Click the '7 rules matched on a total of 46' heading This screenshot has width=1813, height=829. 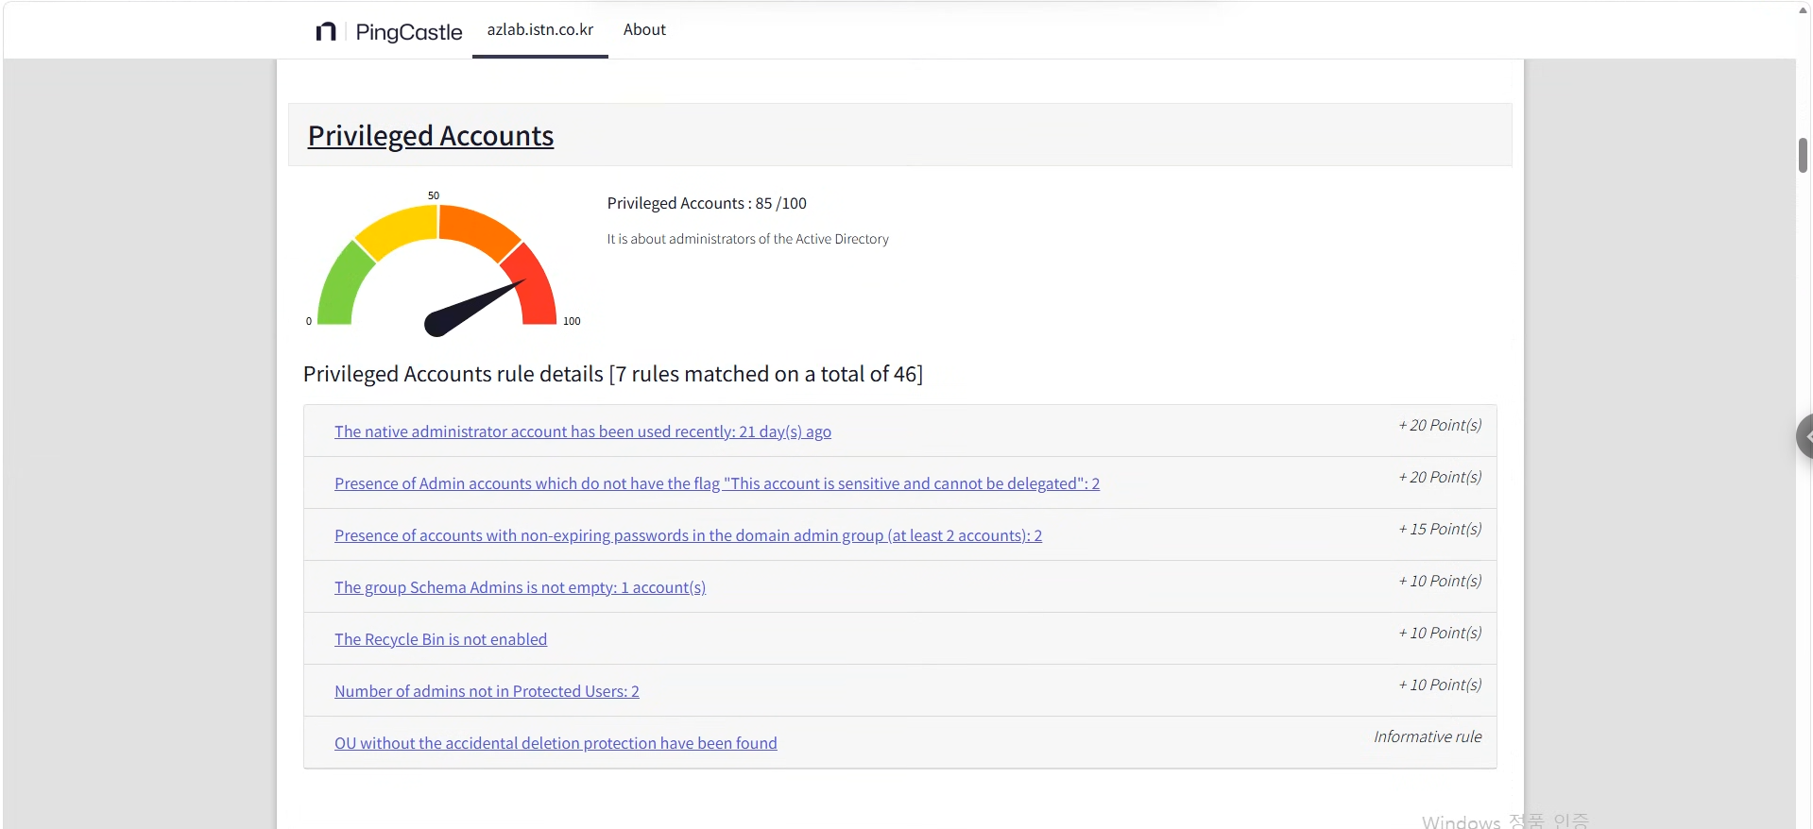[613, 374]
